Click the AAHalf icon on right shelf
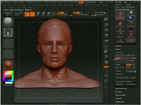Viewport: 141px width, 105px height. (106, 36)
